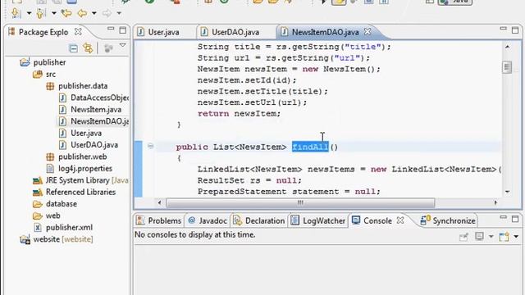Close the NewsItemDAO.java editor tab
The image size is (525, 295).
(x=367, y=31)
